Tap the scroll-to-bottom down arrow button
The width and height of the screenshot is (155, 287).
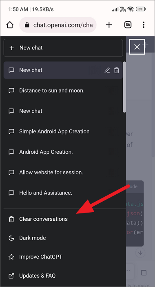pyautogui.click(x=140, y=253)
